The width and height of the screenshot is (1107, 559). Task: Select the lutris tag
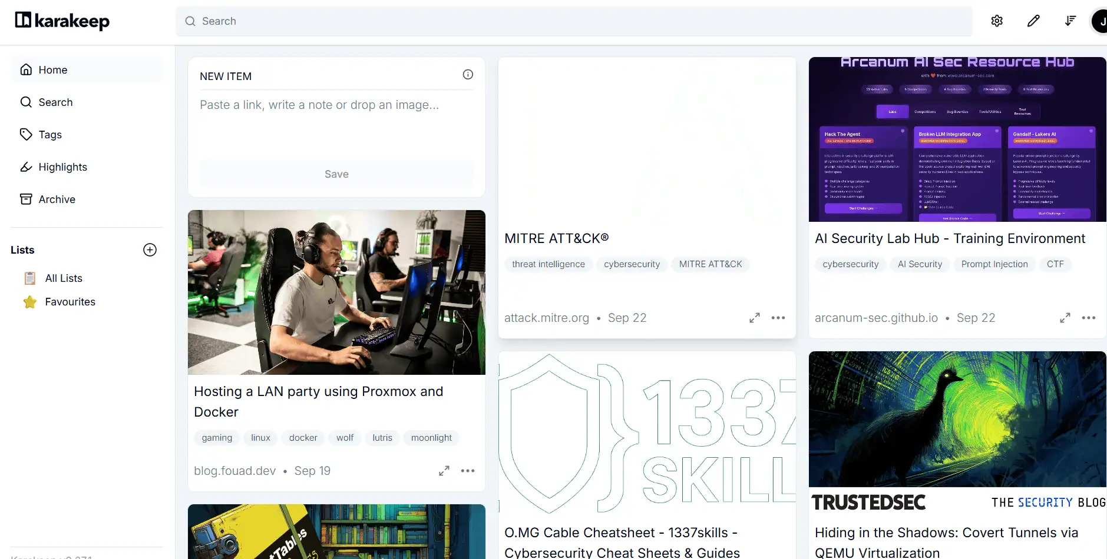click(382, 438)
